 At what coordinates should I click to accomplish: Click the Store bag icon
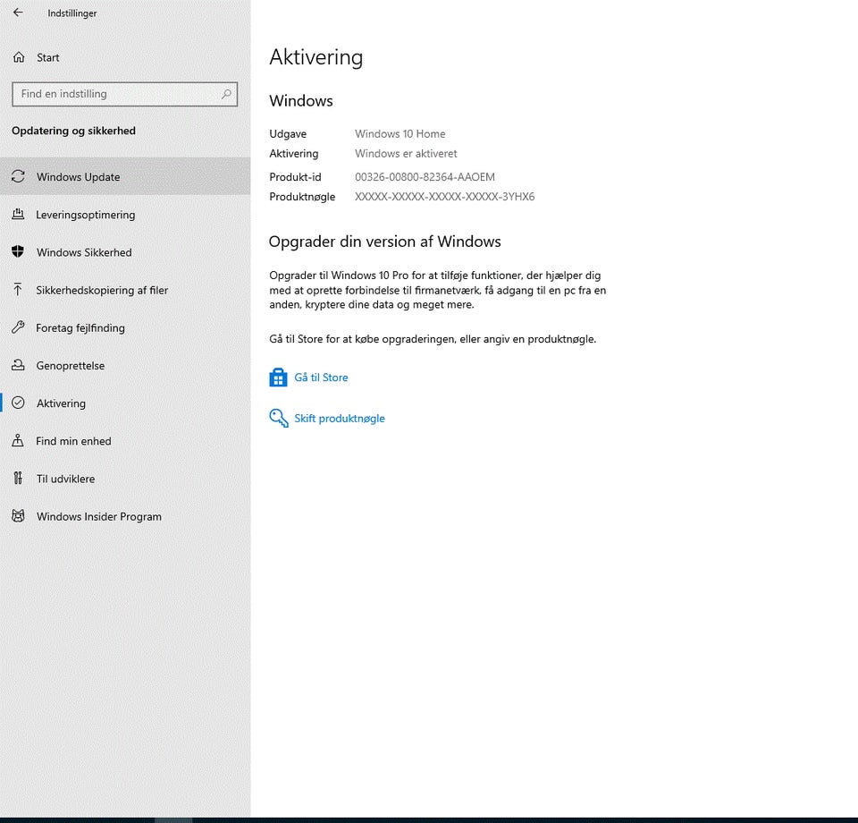278,378
